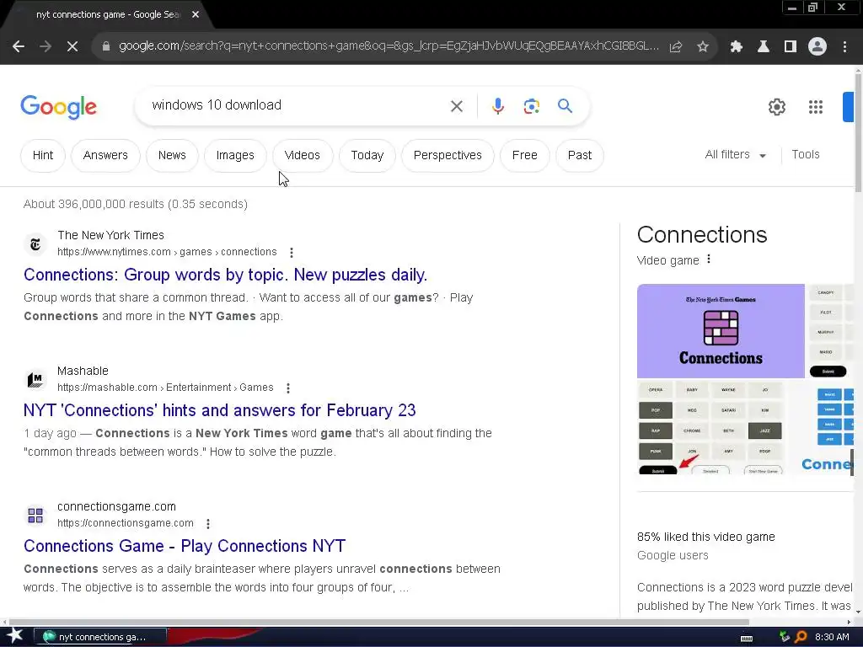Select the Free filter chip
The width and height of the screenshot is (863, 647).
(524, 156)
